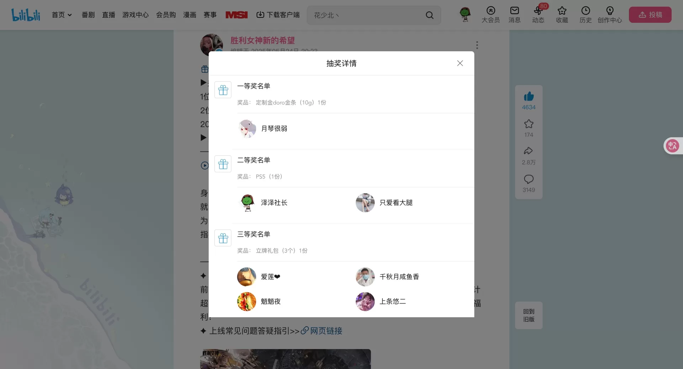This screenshot has height=369, width=683.
Task: Open 游戏中心 in the top nav
Action: pos(136,15)
